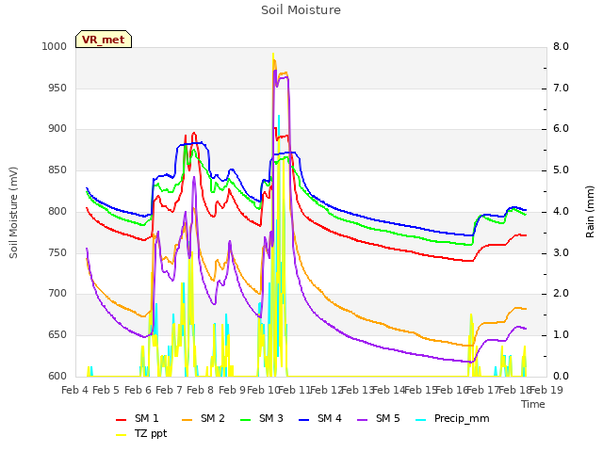Screen dimensions: 603x452
Task: Click the Feb 4 date tick label
Action: pos(75,390)
